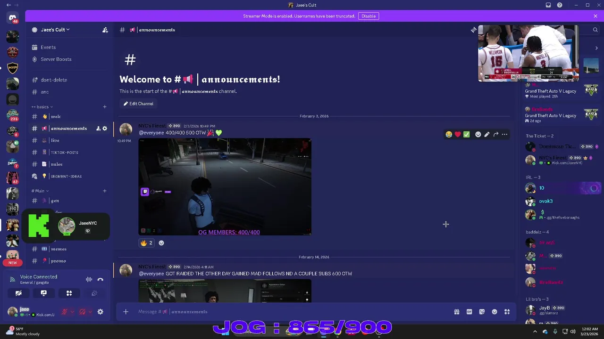Edit announcements channel settings gear
604x339 pixels.
(105, 128)
